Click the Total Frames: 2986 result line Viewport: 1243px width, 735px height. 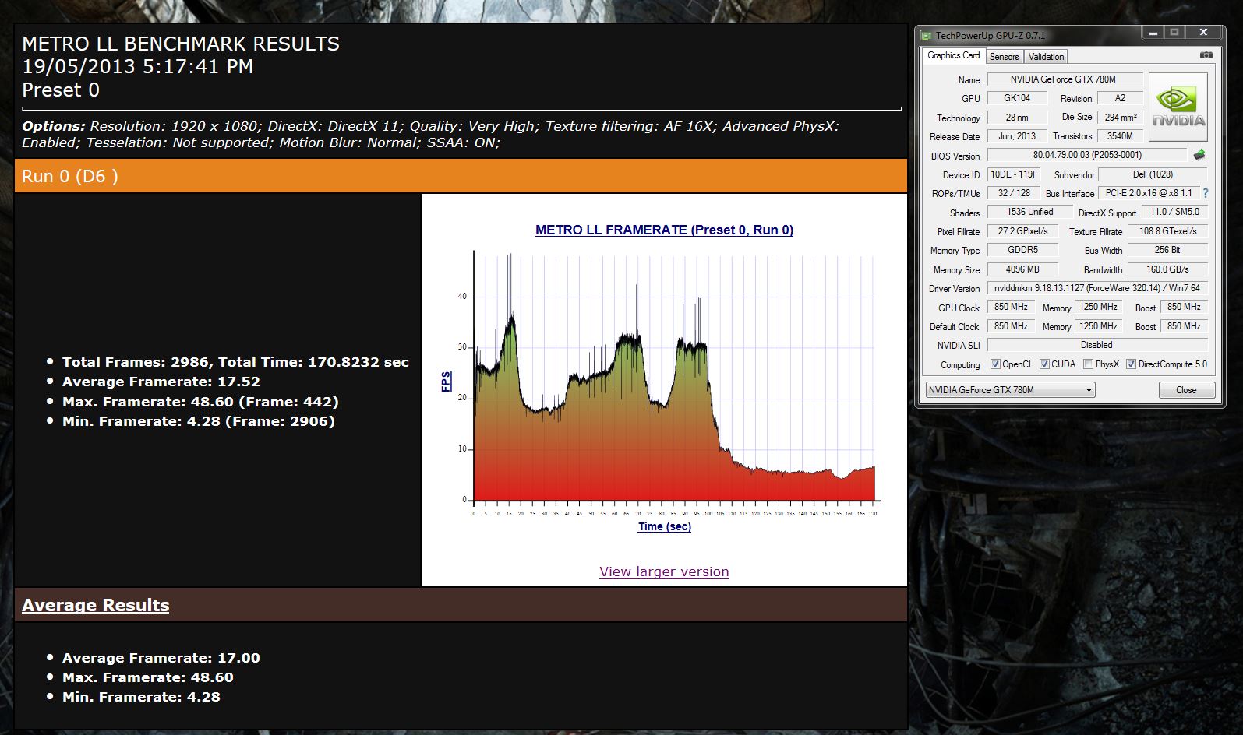(235, 362)
